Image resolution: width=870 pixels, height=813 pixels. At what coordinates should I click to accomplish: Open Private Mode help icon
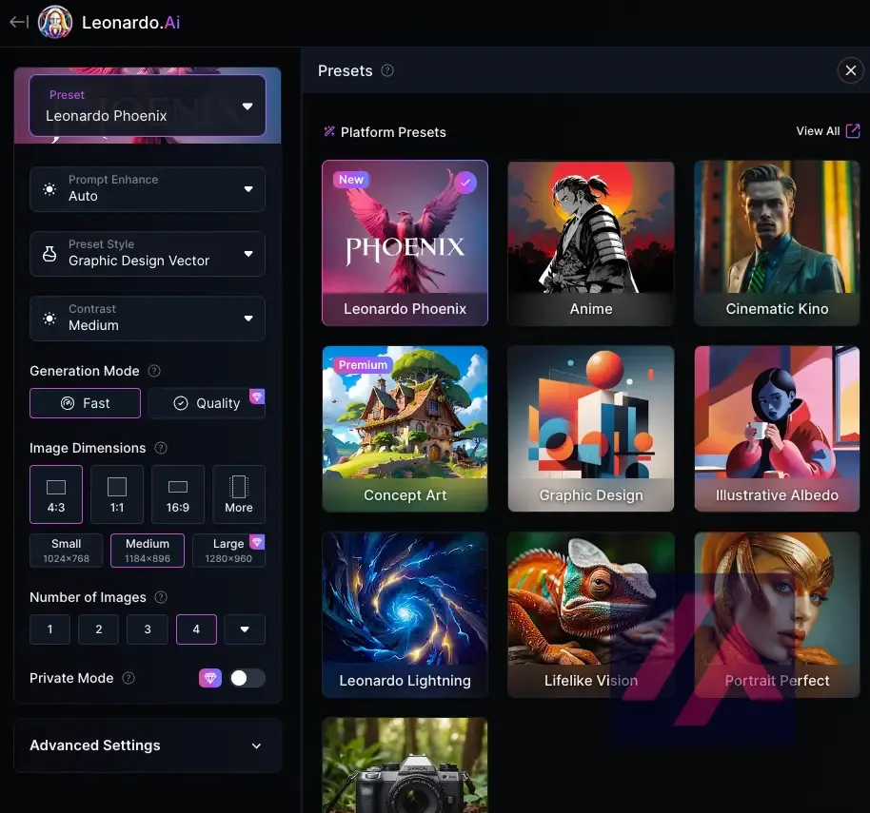point(129,678)
